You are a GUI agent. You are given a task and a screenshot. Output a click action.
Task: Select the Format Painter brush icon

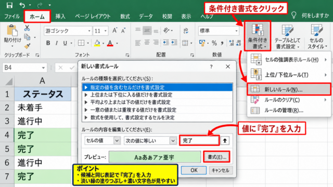coord(27,46)
